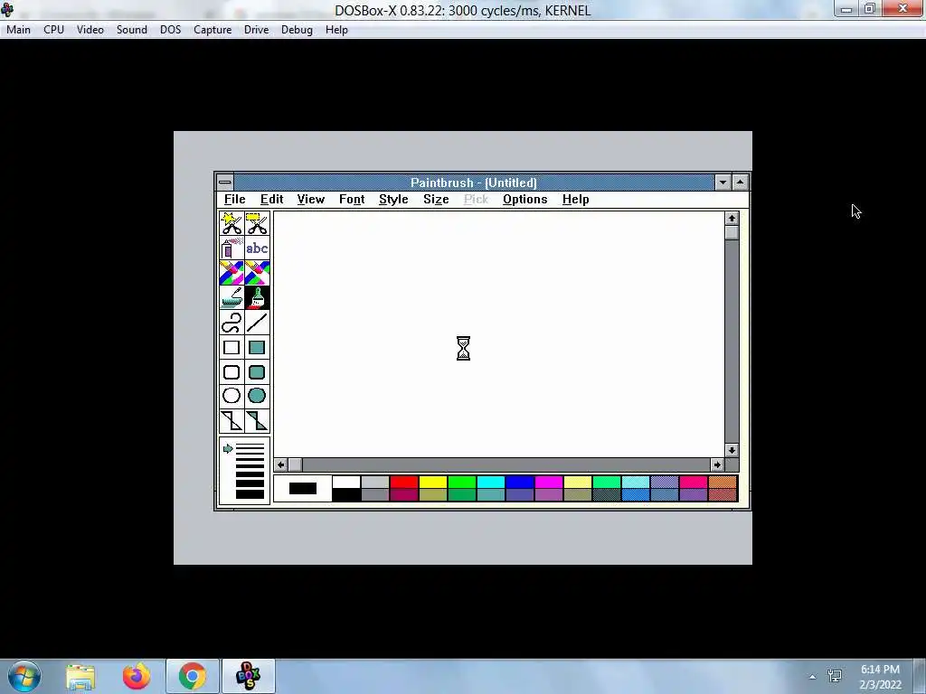926x694 pixels.
Task: Select the highlighted Brush tool
Action: [257, 298]
